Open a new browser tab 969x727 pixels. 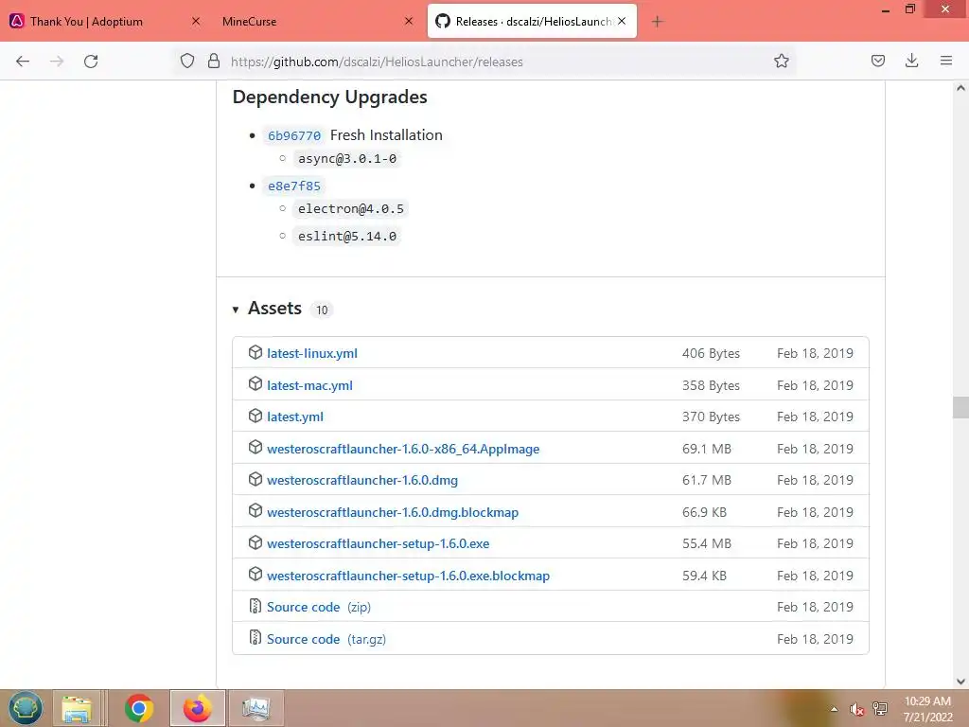pos(657,22)
